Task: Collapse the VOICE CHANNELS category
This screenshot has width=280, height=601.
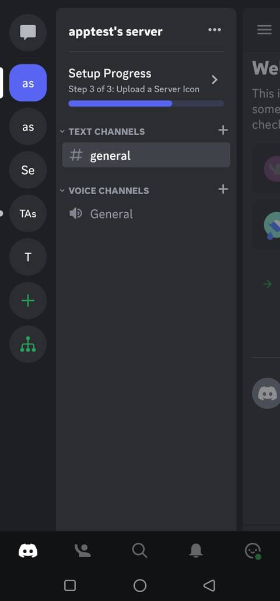Action: point(104,191)
